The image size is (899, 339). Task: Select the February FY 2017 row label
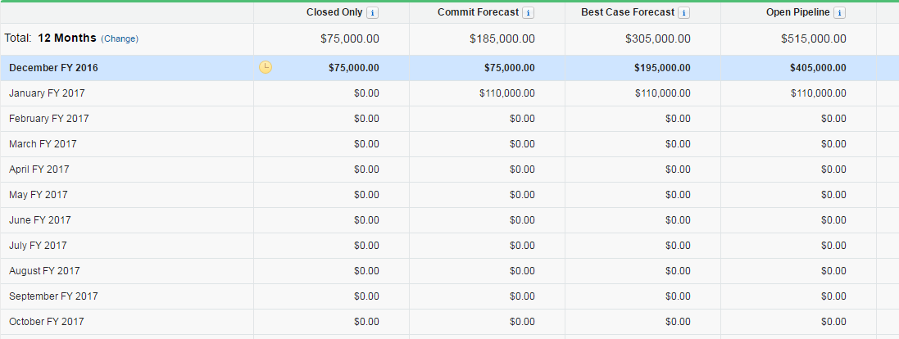[x=49, y=119]
